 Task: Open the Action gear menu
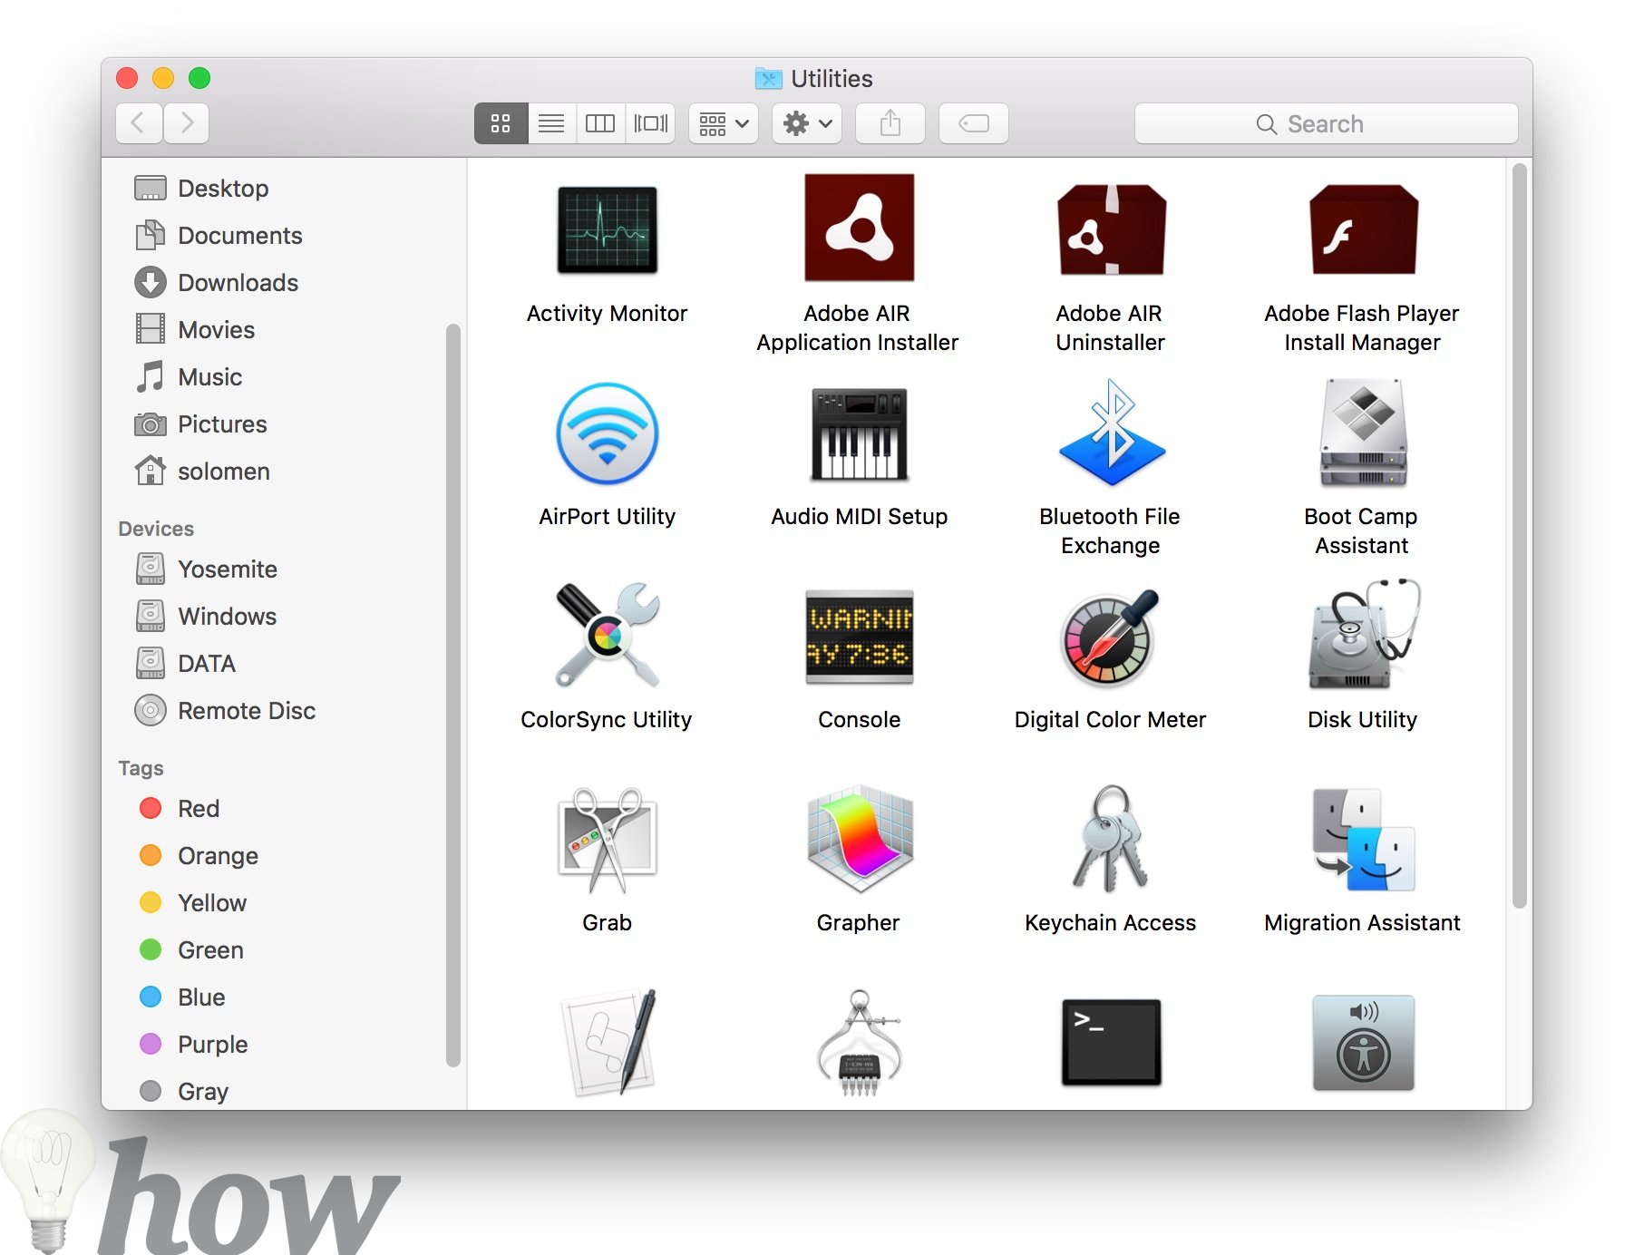[x=807, y=123]
